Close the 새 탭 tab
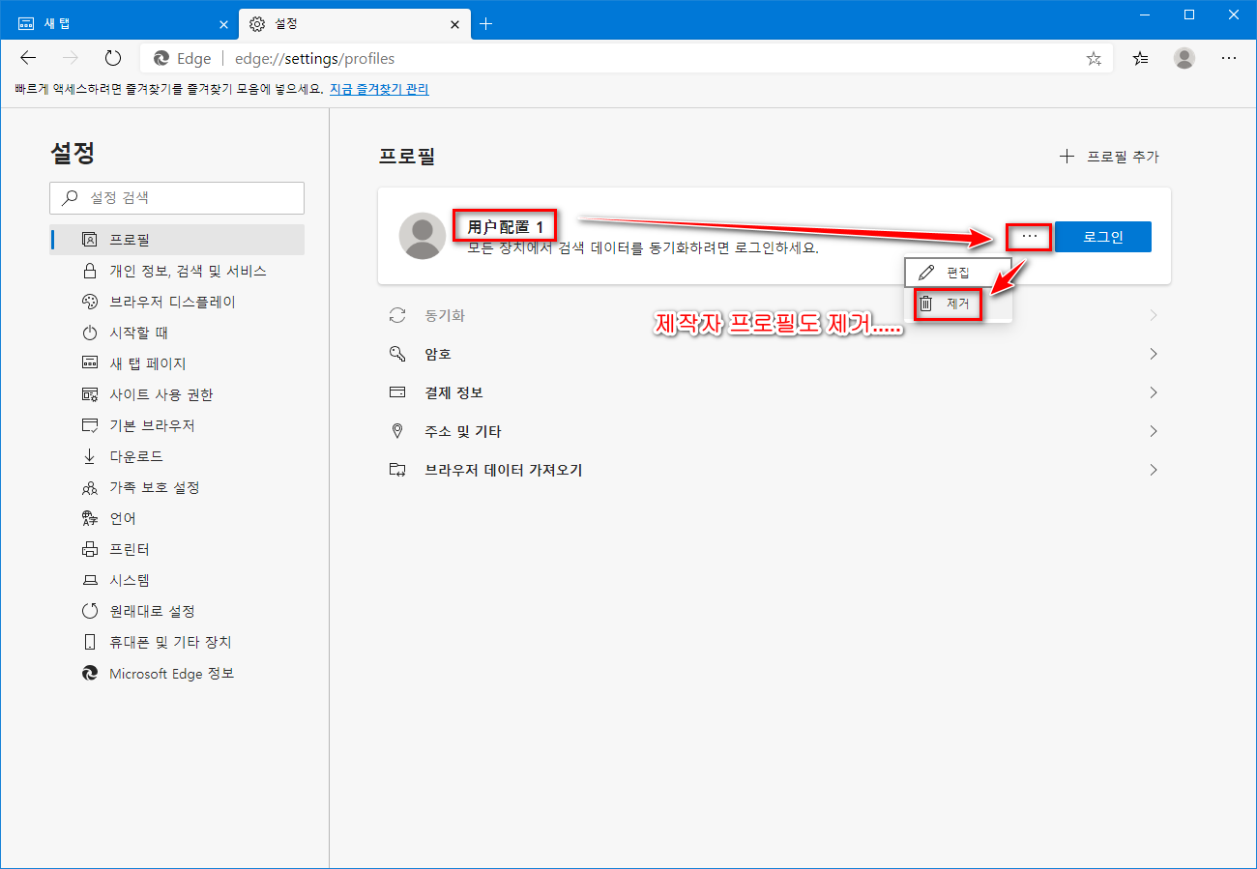 (223, 24)
